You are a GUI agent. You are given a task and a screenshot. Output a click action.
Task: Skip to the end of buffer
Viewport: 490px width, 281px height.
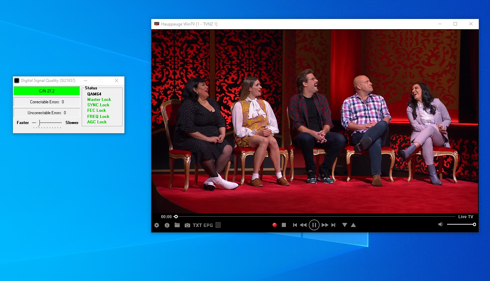pos(334,225)
